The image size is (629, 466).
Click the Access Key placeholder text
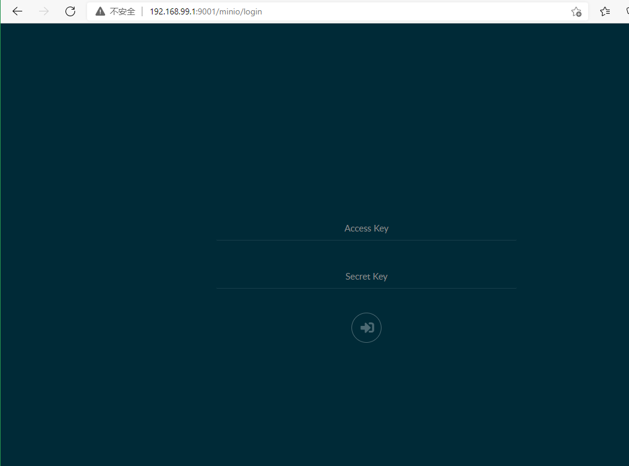(366, 228)
